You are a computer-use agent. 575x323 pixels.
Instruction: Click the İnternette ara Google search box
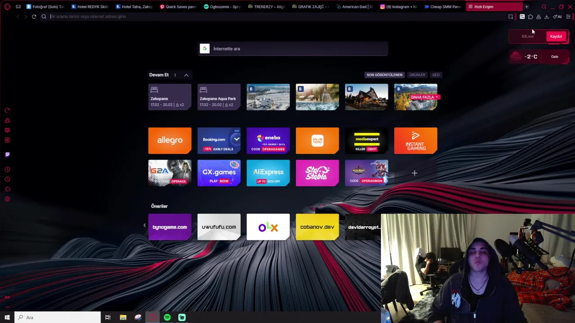click(x=293, y=48)
